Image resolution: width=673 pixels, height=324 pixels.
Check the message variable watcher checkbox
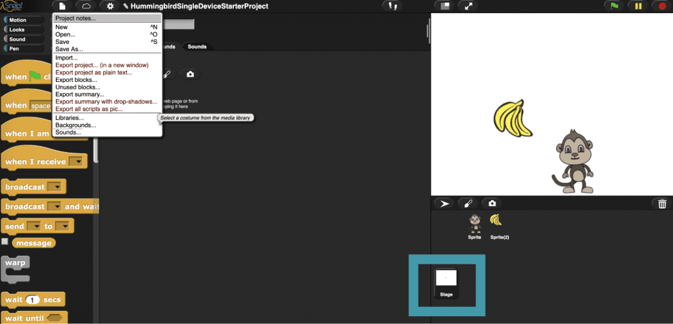5,241
